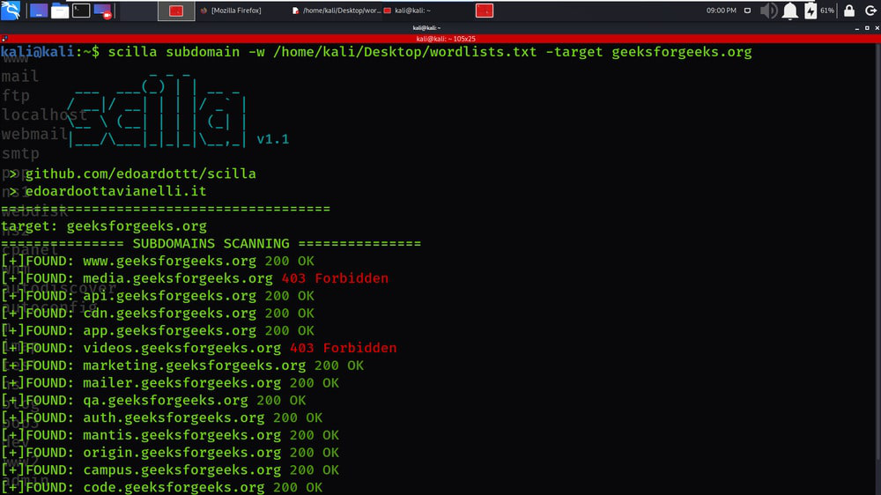881x495 pixels.
Task: Click api.geeksforgeeks.org result
Action: [169, 296]
